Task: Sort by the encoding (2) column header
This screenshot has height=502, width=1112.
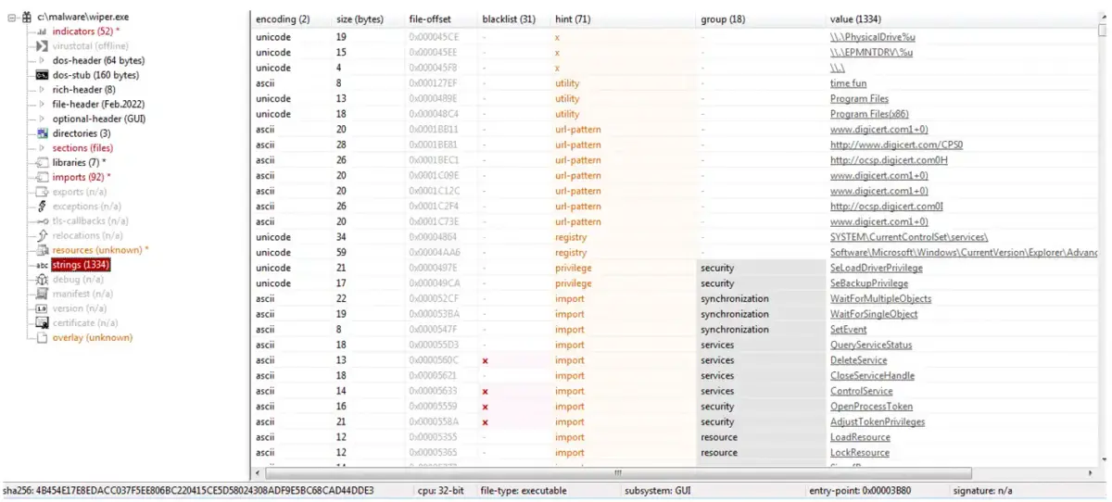Action: pos(283,19)
